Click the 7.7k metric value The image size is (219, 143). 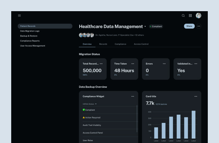(x=150, y=103)
